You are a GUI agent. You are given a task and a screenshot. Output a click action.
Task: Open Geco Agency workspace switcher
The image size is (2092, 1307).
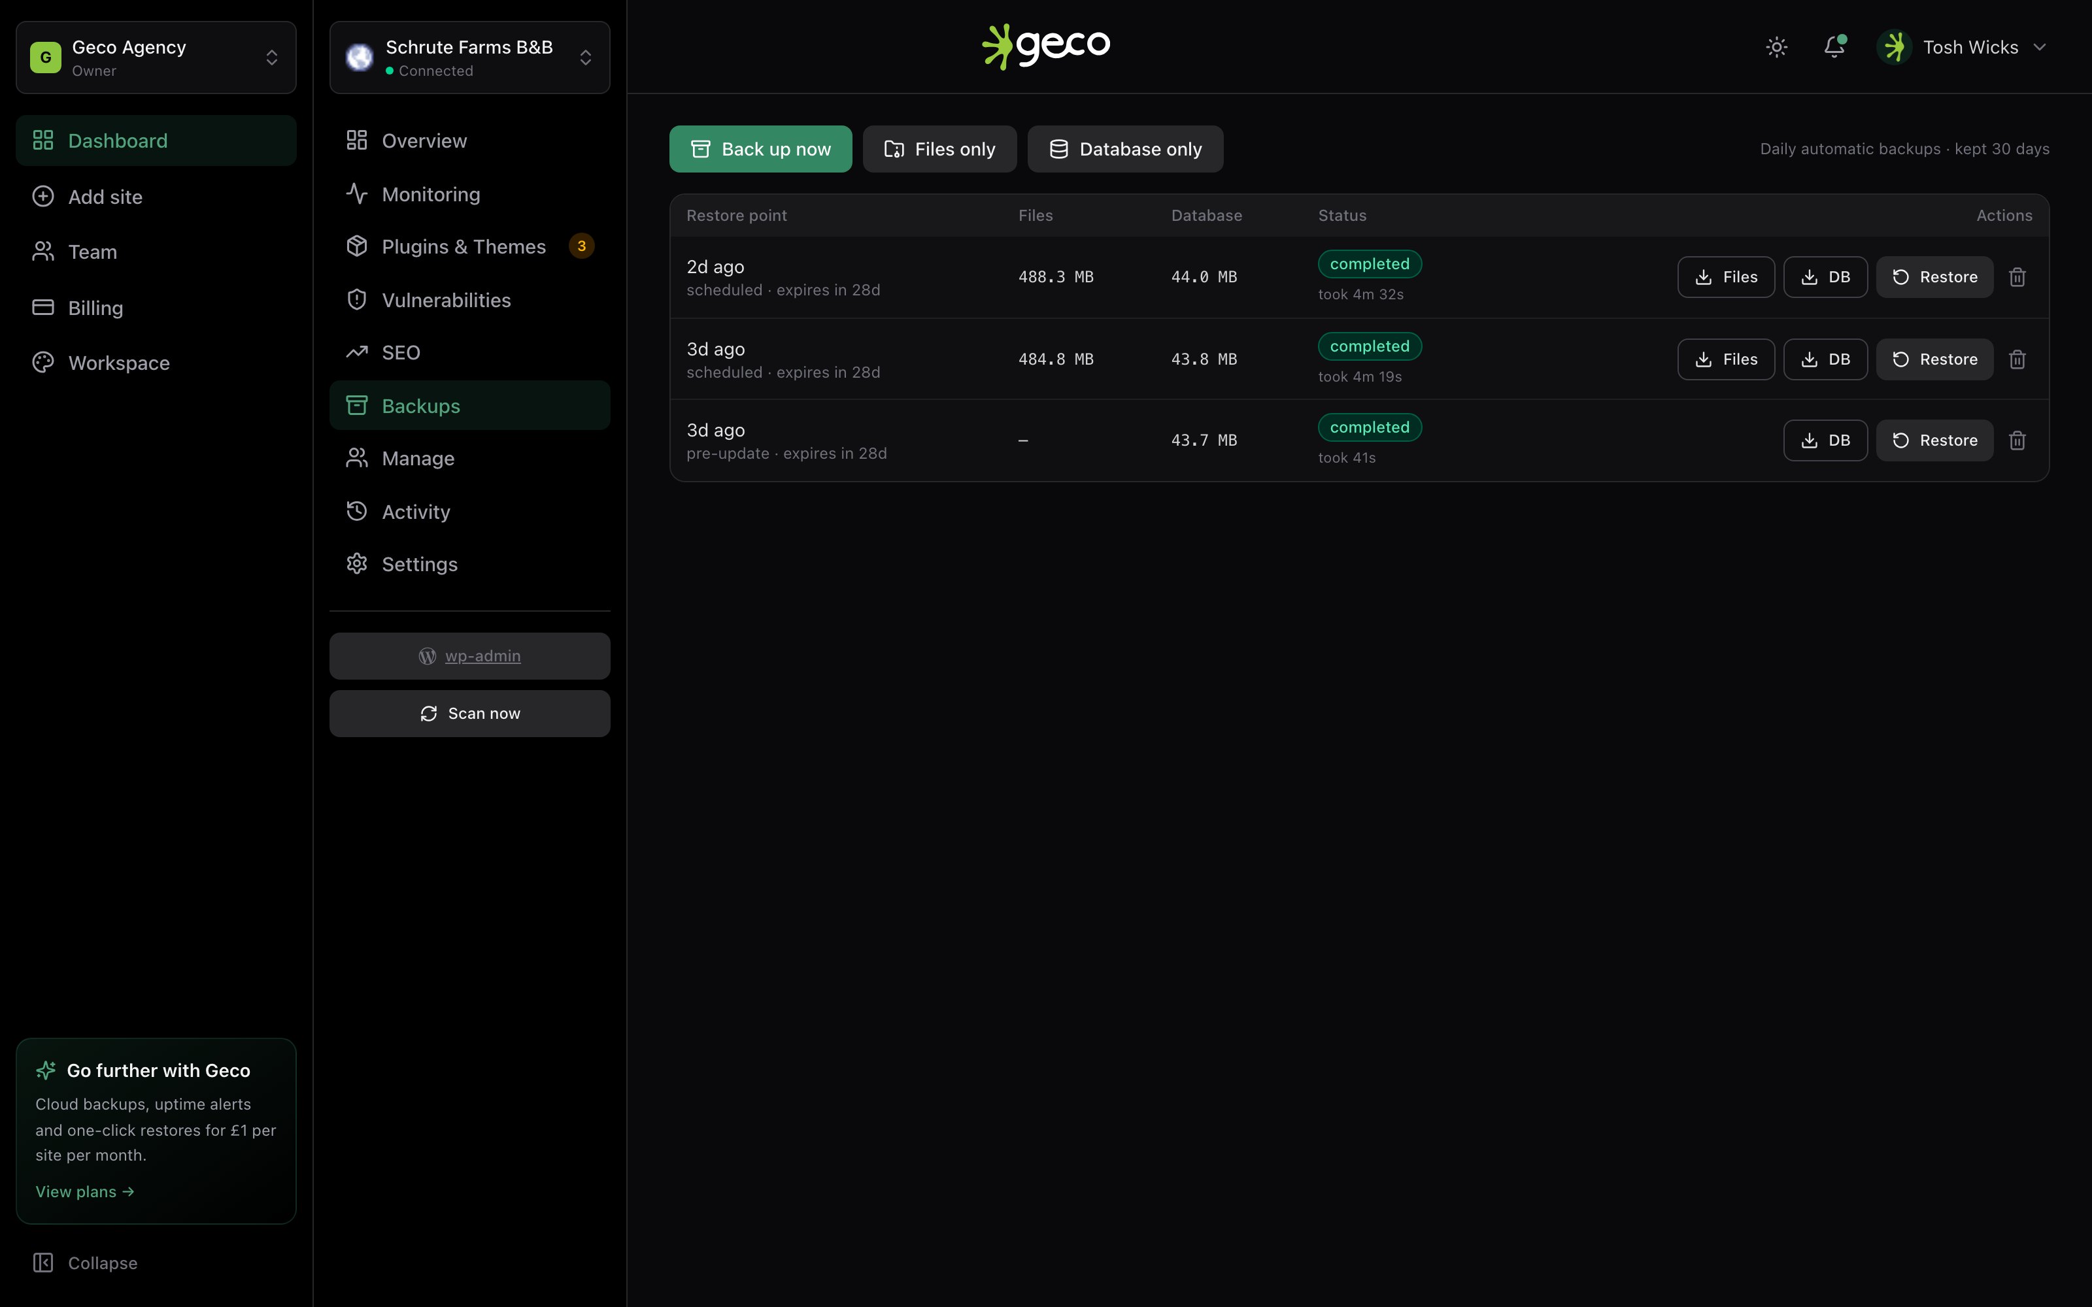tap(156, 57)
